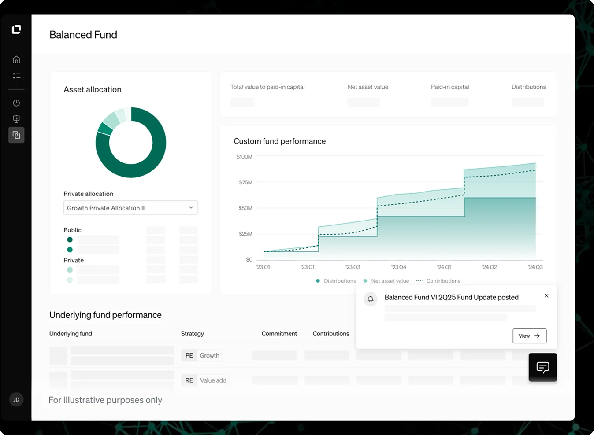Click the Growth strategy label
Viewport: 594px width, 435px height.
click(210, 355)
